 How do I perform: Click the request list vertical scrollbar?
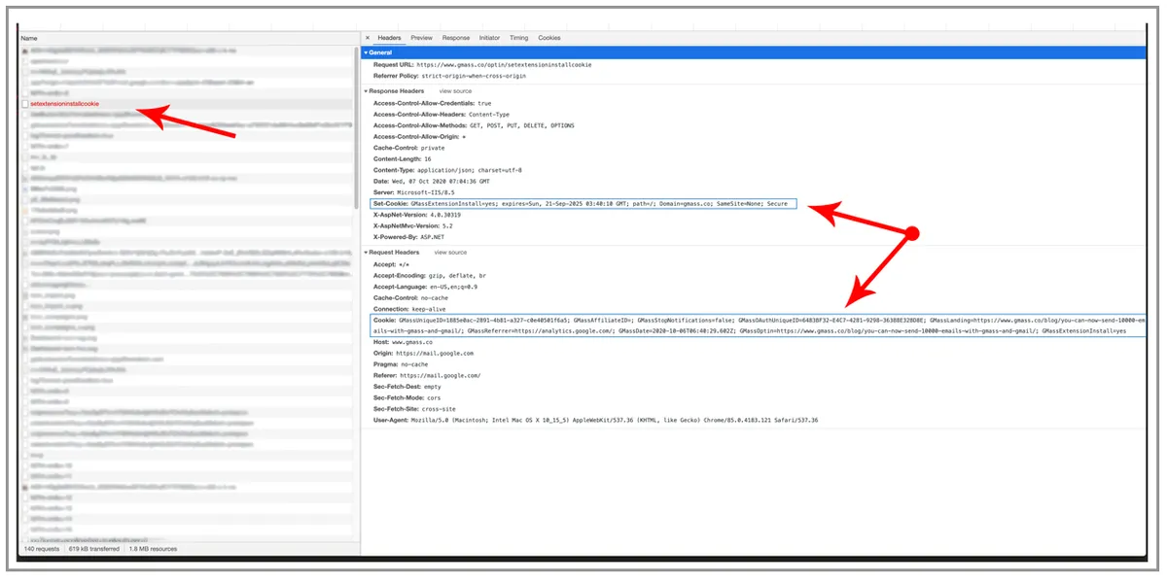[x=356, y=126]
